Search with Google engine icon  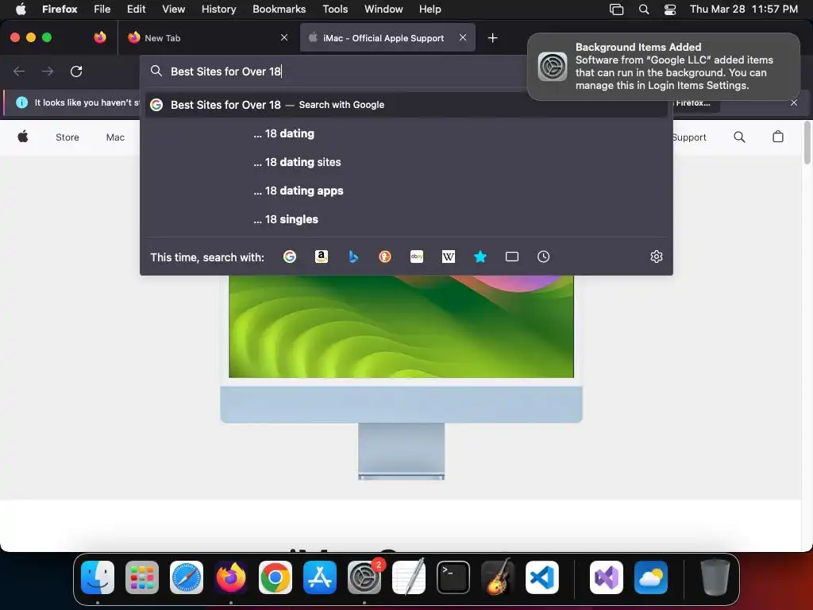point(289,257)
